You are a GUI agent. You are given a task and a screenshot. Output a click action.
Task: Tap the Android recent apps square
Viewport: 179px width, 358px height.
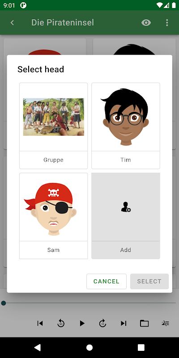click(141, 348)
